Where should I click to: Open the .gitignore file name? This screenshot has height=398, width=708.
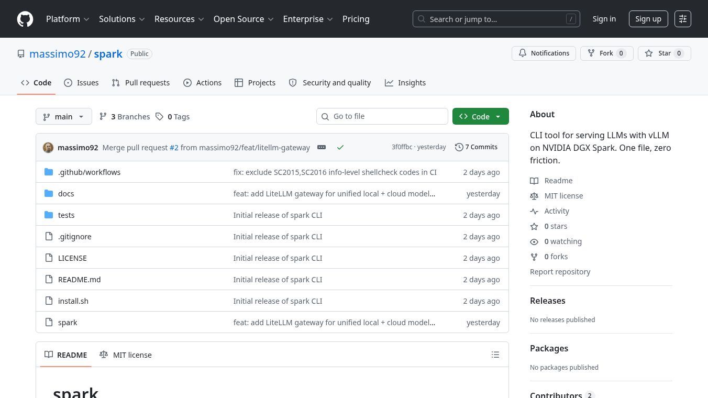pyautogui.click(x=75, y=236)
